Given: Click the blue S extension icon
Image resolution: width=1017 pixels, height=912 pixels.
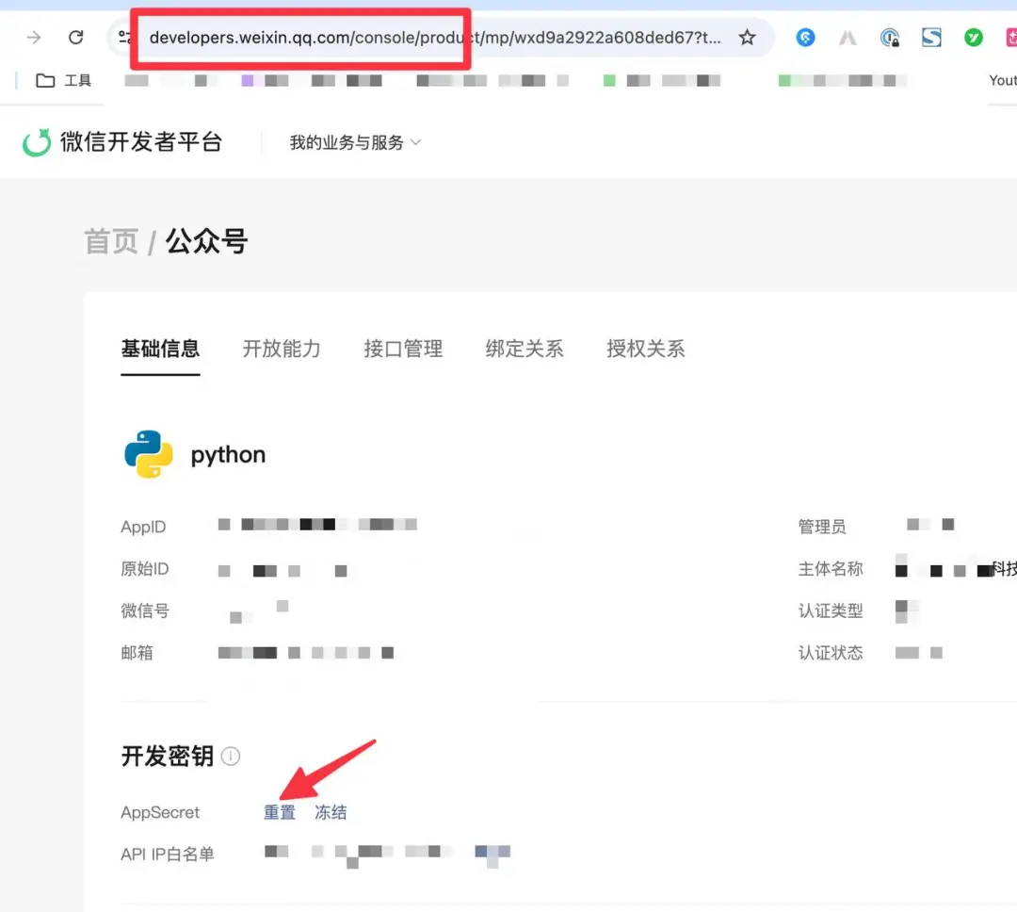Looking at the screenshot, I should [931, 38].
